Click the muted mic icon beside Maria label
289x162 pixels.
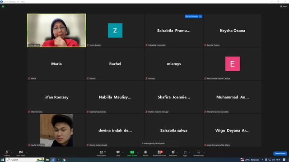coord(29,78)
